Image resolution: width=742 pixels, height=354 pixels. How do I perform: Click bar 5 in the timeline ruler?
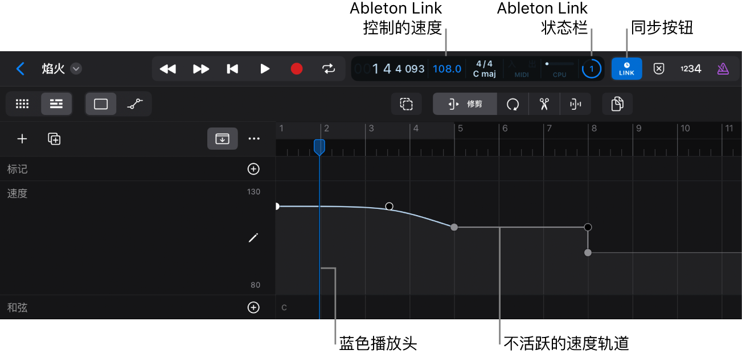pyautogui.click(x=460, y=129)
